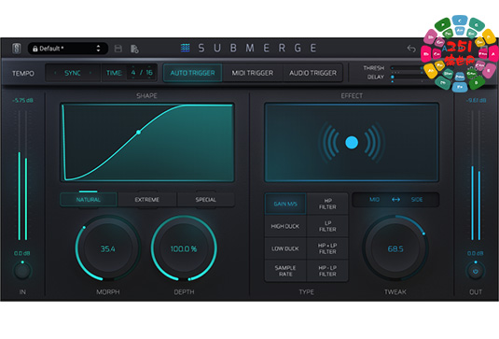Click the input level meter
499x339 pixels.
(x=22, y=176)
